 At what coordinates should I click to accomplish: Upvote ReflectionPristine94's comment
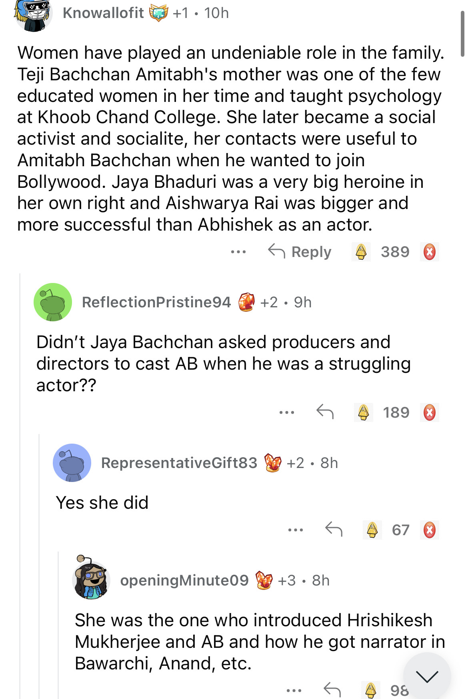[x=363, y=412]
